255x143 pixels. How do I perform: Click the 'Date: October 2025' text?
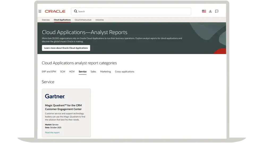pos(53,127)
